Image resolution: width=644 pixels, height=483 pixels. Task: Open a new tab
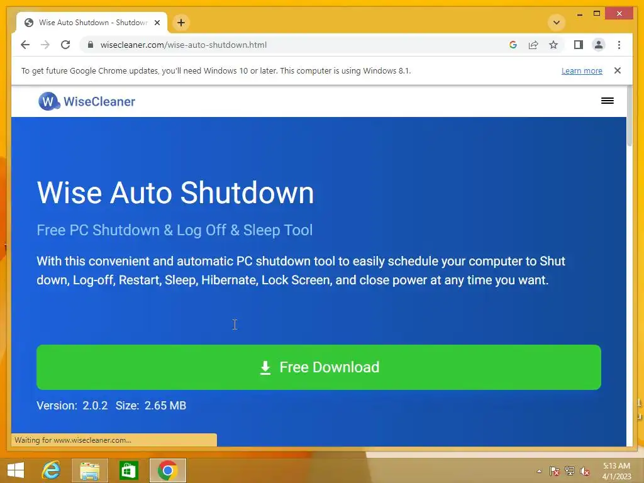click(181, 22)
